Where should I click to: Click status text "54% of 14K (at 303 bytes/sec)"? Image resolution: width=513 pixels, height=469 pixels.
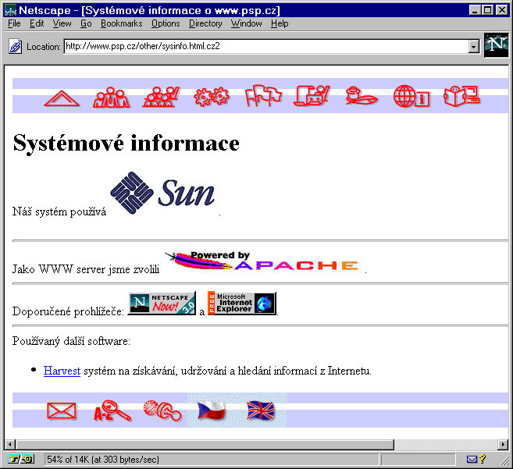103,460
